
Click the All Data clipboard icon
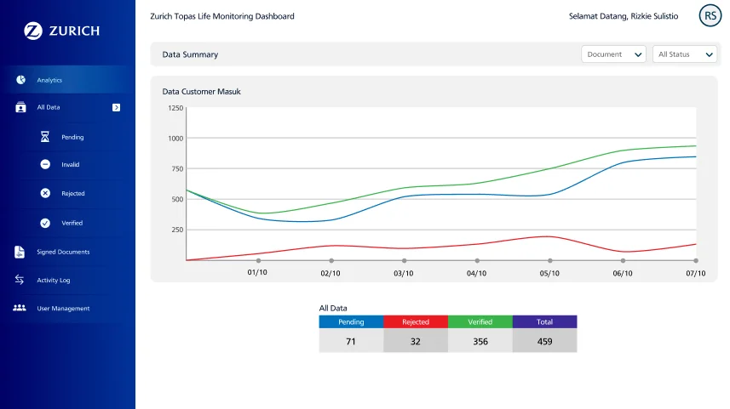click(20, 107)
